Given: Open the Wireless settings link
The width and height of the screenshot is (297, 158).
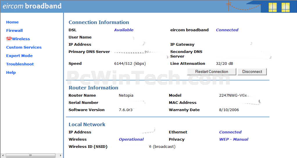Looking at the screenshot, I should 21,39.
